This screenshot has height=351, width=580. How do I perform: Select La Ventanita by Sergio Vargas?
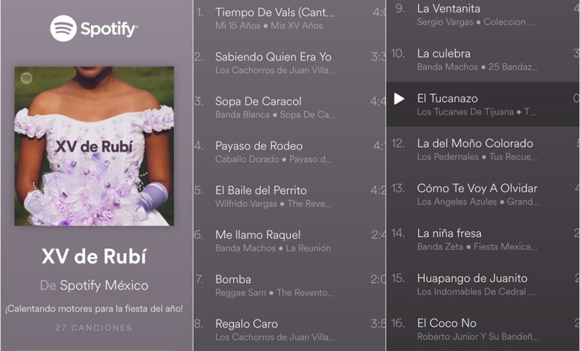point(483,15)
